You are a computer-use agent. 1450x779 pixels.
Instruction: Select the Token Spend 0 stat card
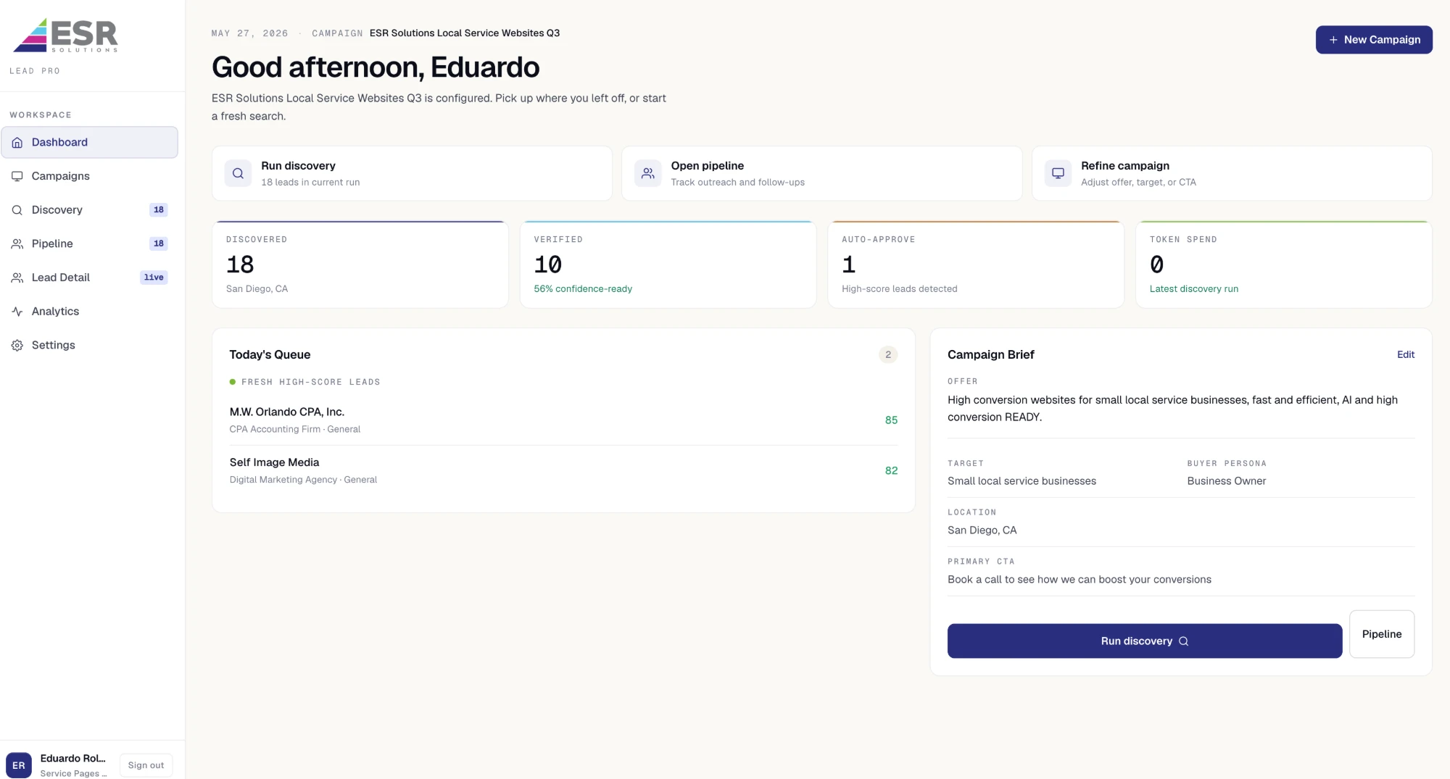click(x=1283, y=264)
